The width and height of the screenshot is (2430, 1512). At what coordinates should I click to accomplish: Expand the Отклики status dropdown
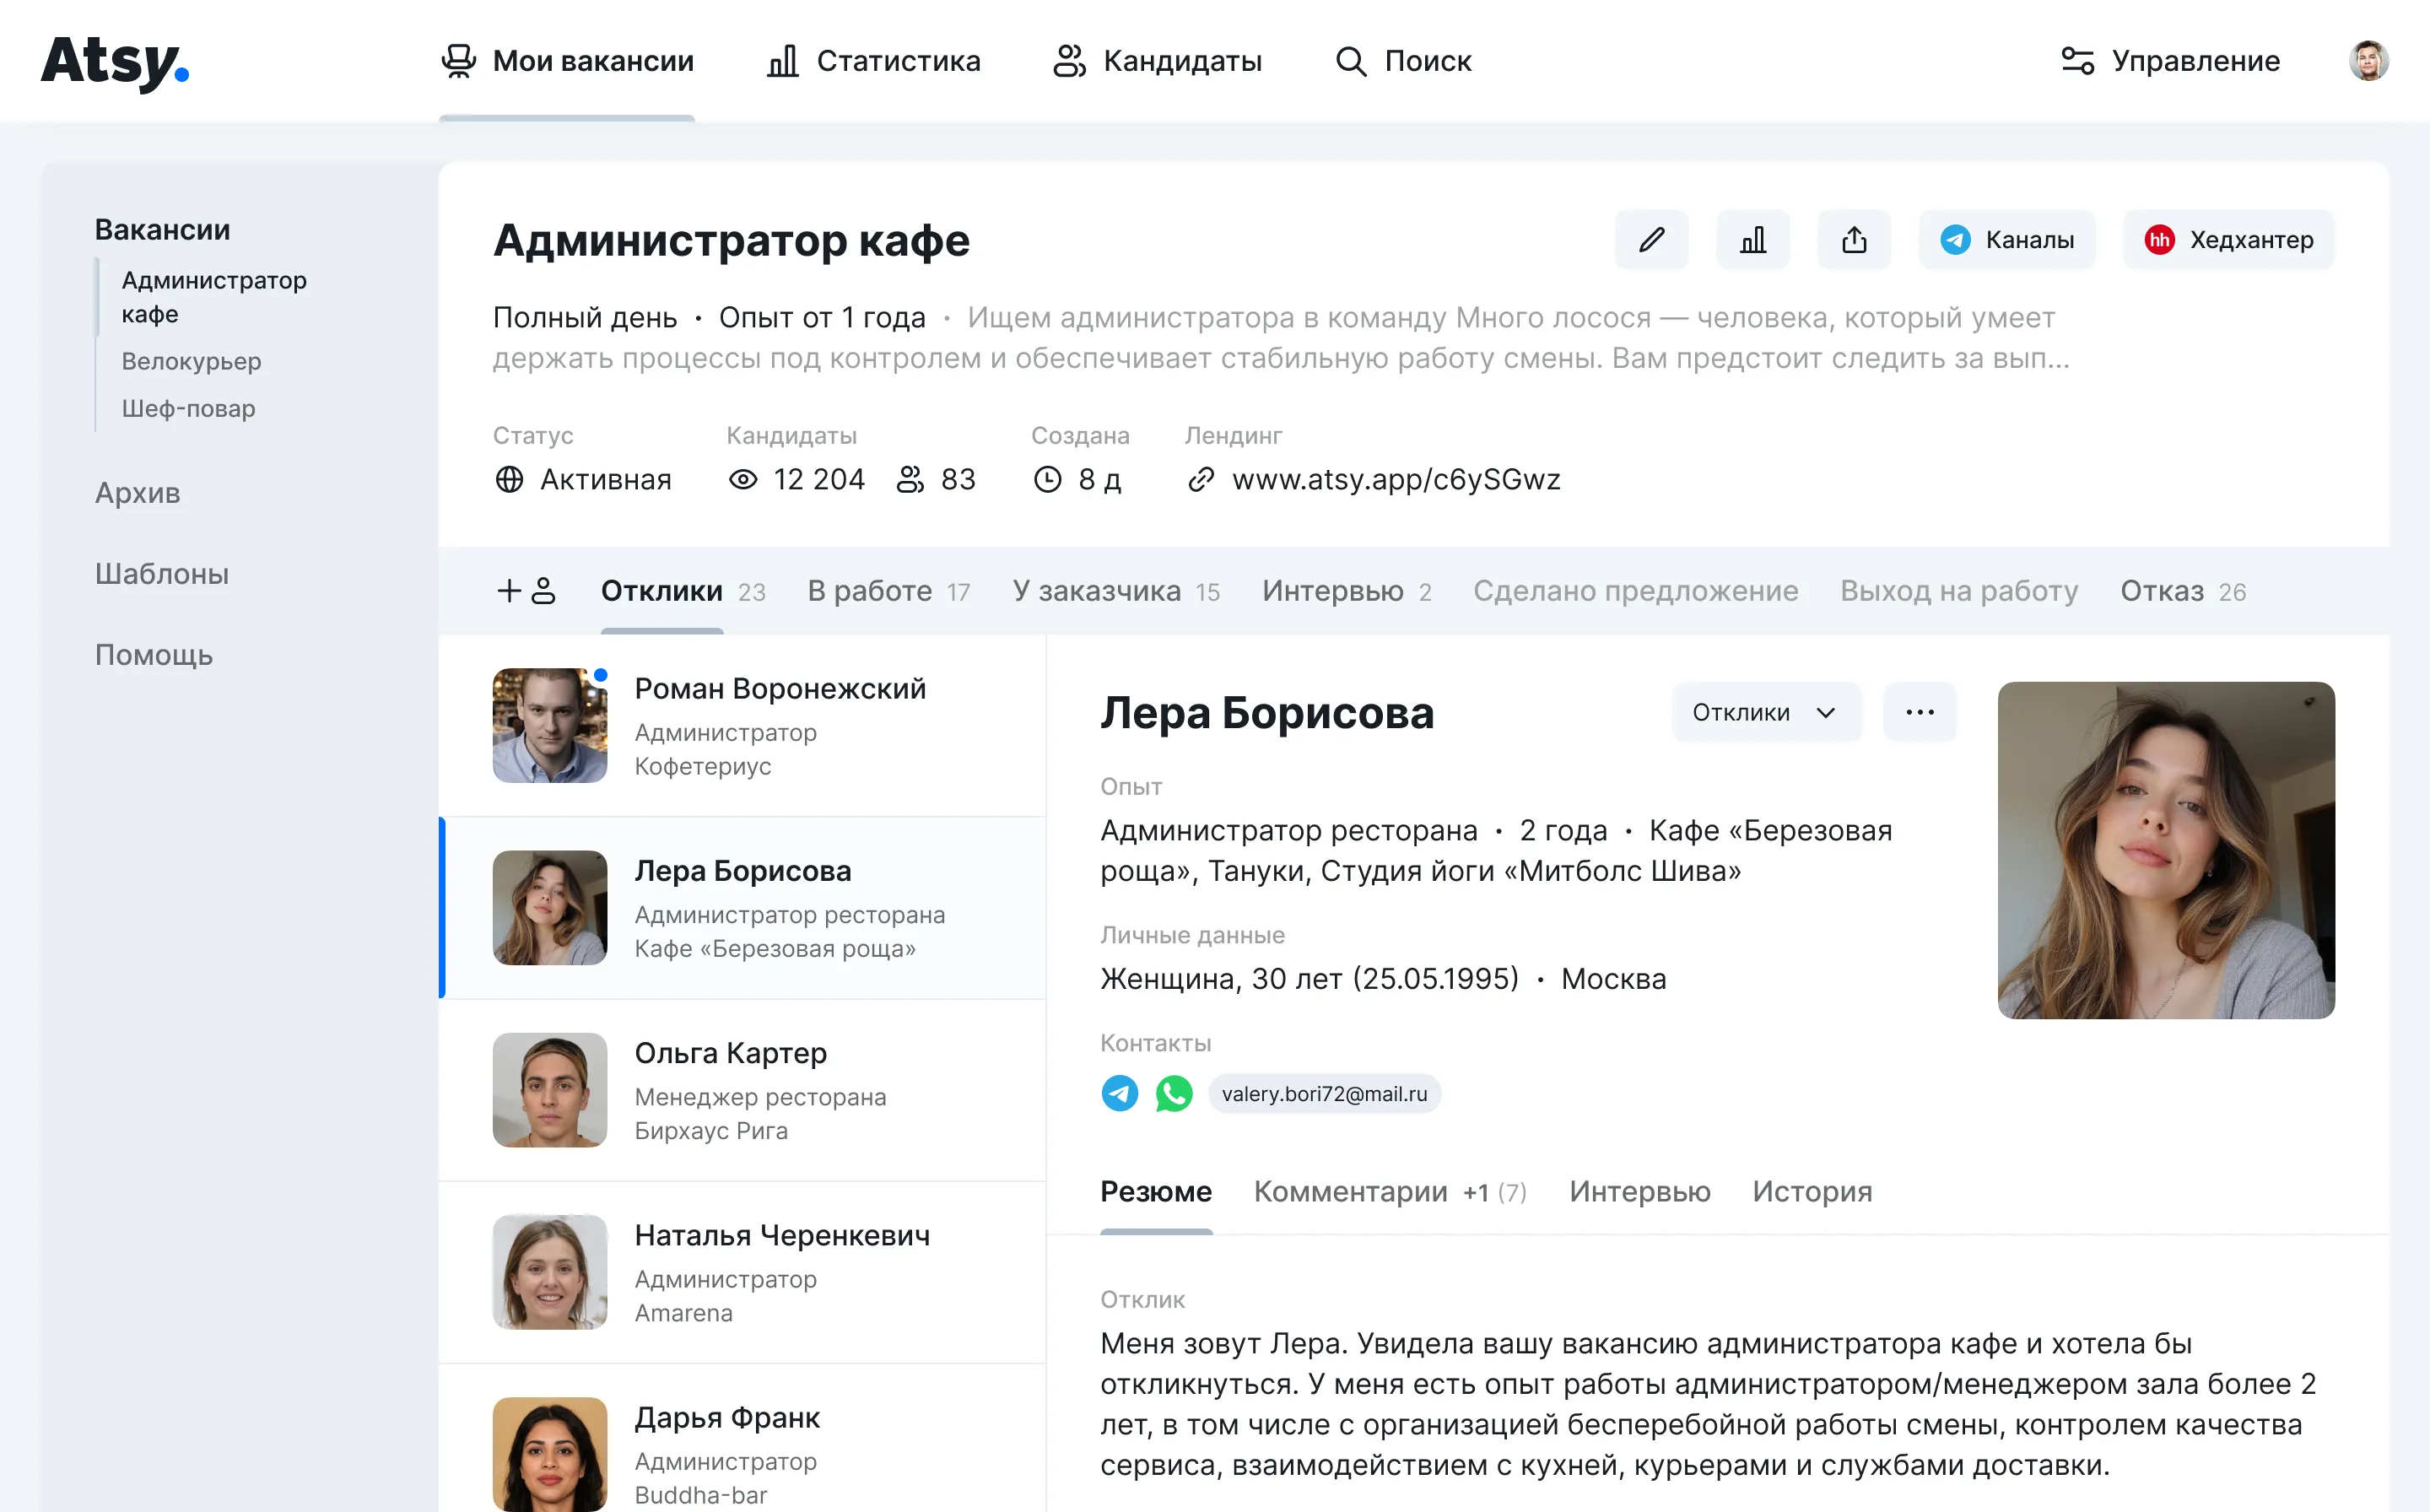click(1765, 712)
